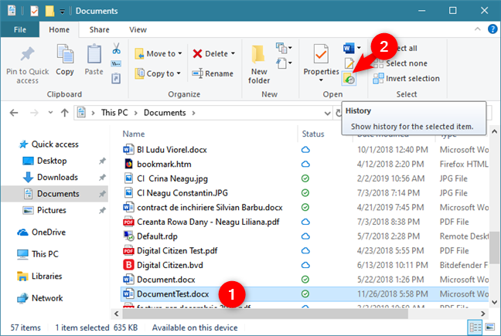Click the Help question mark icon
This screenshot has width=501, height=336.
click(x=492, y=29)
